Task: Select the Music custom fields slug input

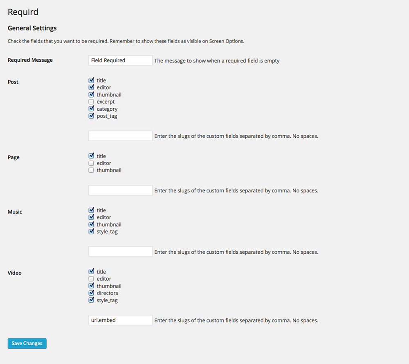Action: pyautogui.click(x=121, y=251)
